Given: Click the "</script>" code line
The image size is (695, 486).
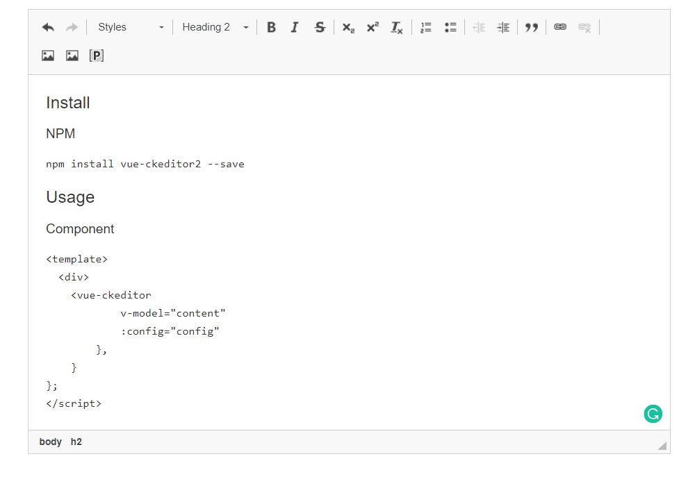Looking at the screenshot, I should coord(74,403).
